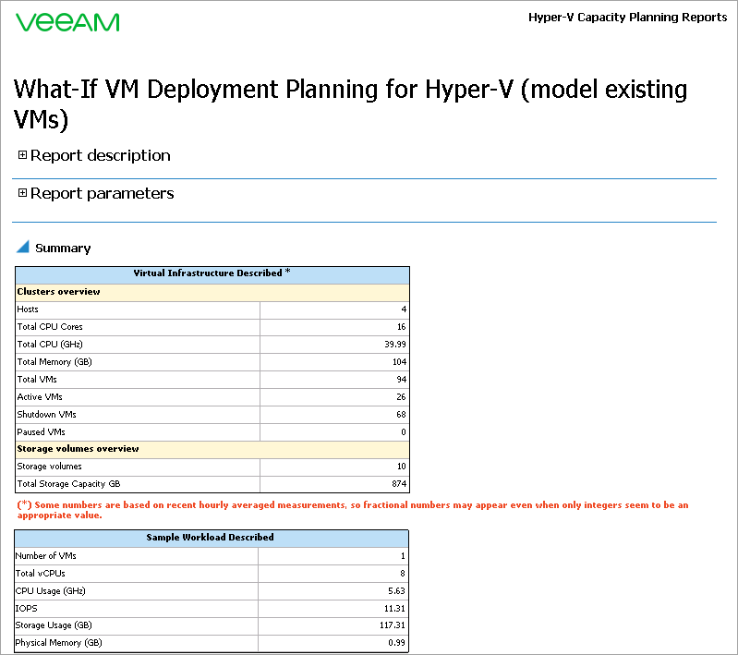Click the Clusters overview section row
Viewport: 738px width, 655px height.
point(212,292)
